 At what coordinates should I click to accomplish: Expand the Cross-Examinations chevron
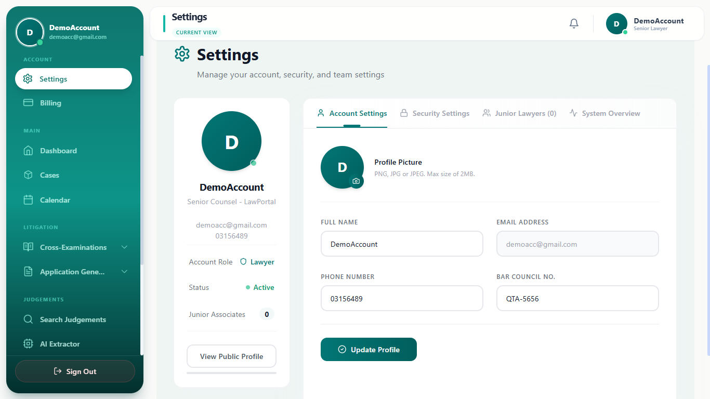(124, 247)
